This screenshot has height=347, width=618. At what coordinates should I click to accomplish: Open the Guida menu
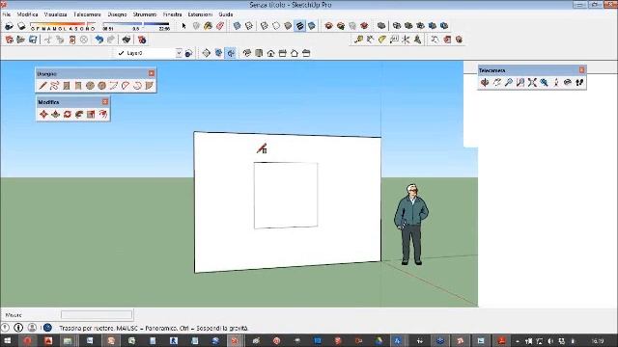click(226, 14)
